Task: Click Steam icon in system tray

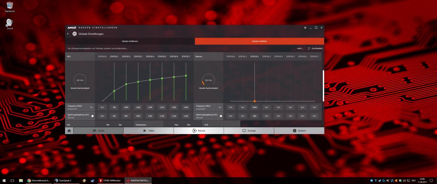Action: tap(380, 180)
